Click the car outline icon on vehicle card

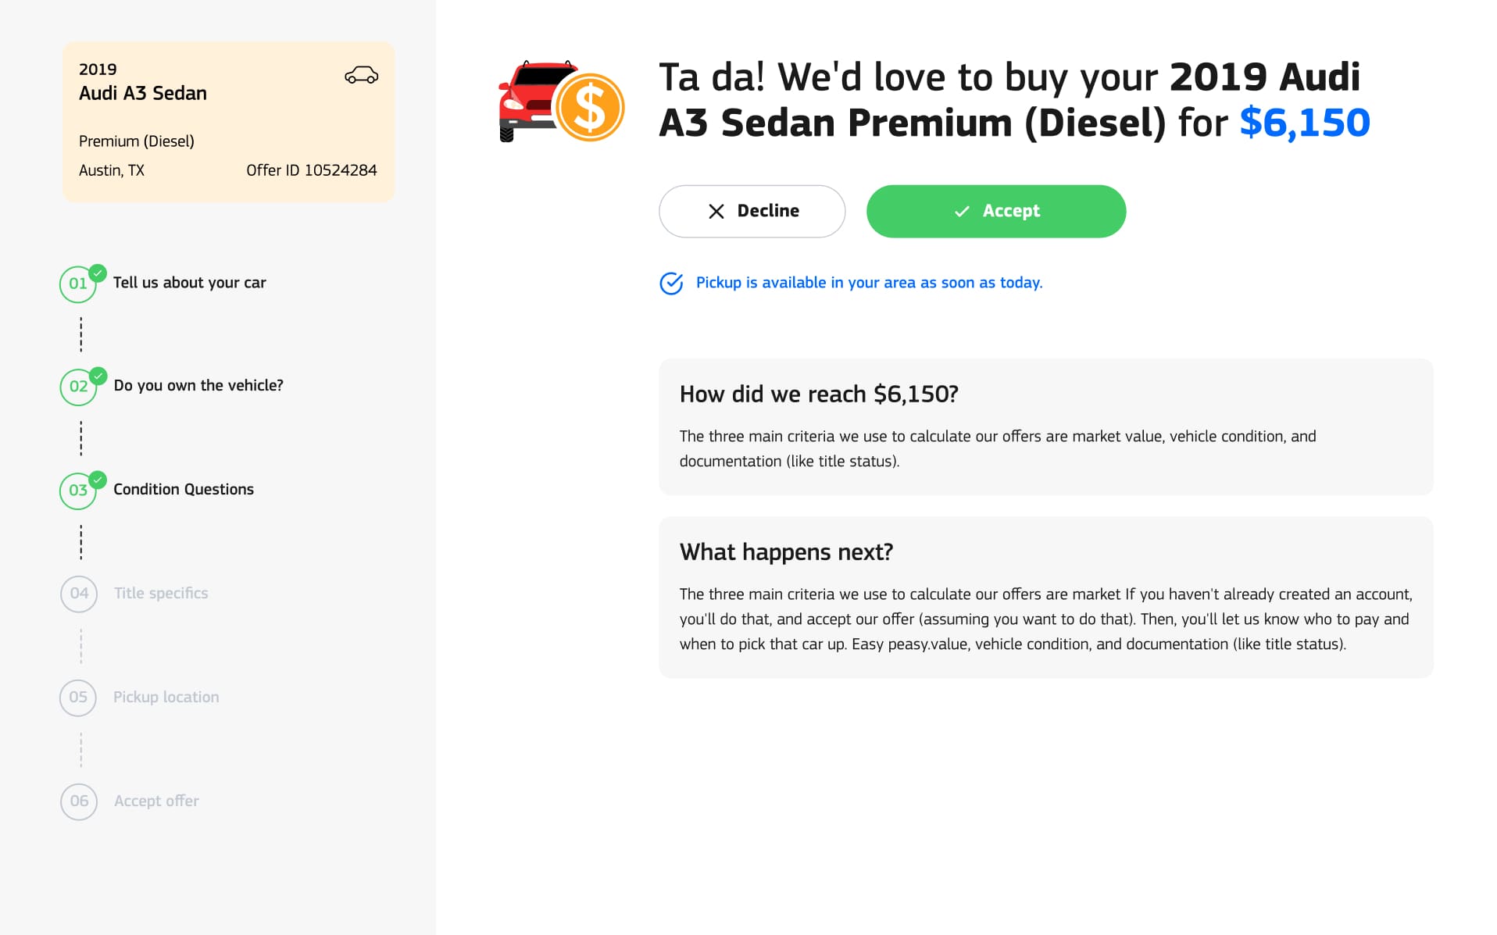(x=361, y=75)
